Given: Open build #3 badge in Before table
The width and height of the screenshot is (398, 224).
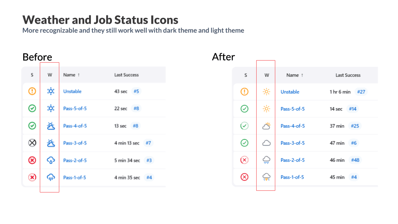Looking at the screenshot, I should point(149,161).
